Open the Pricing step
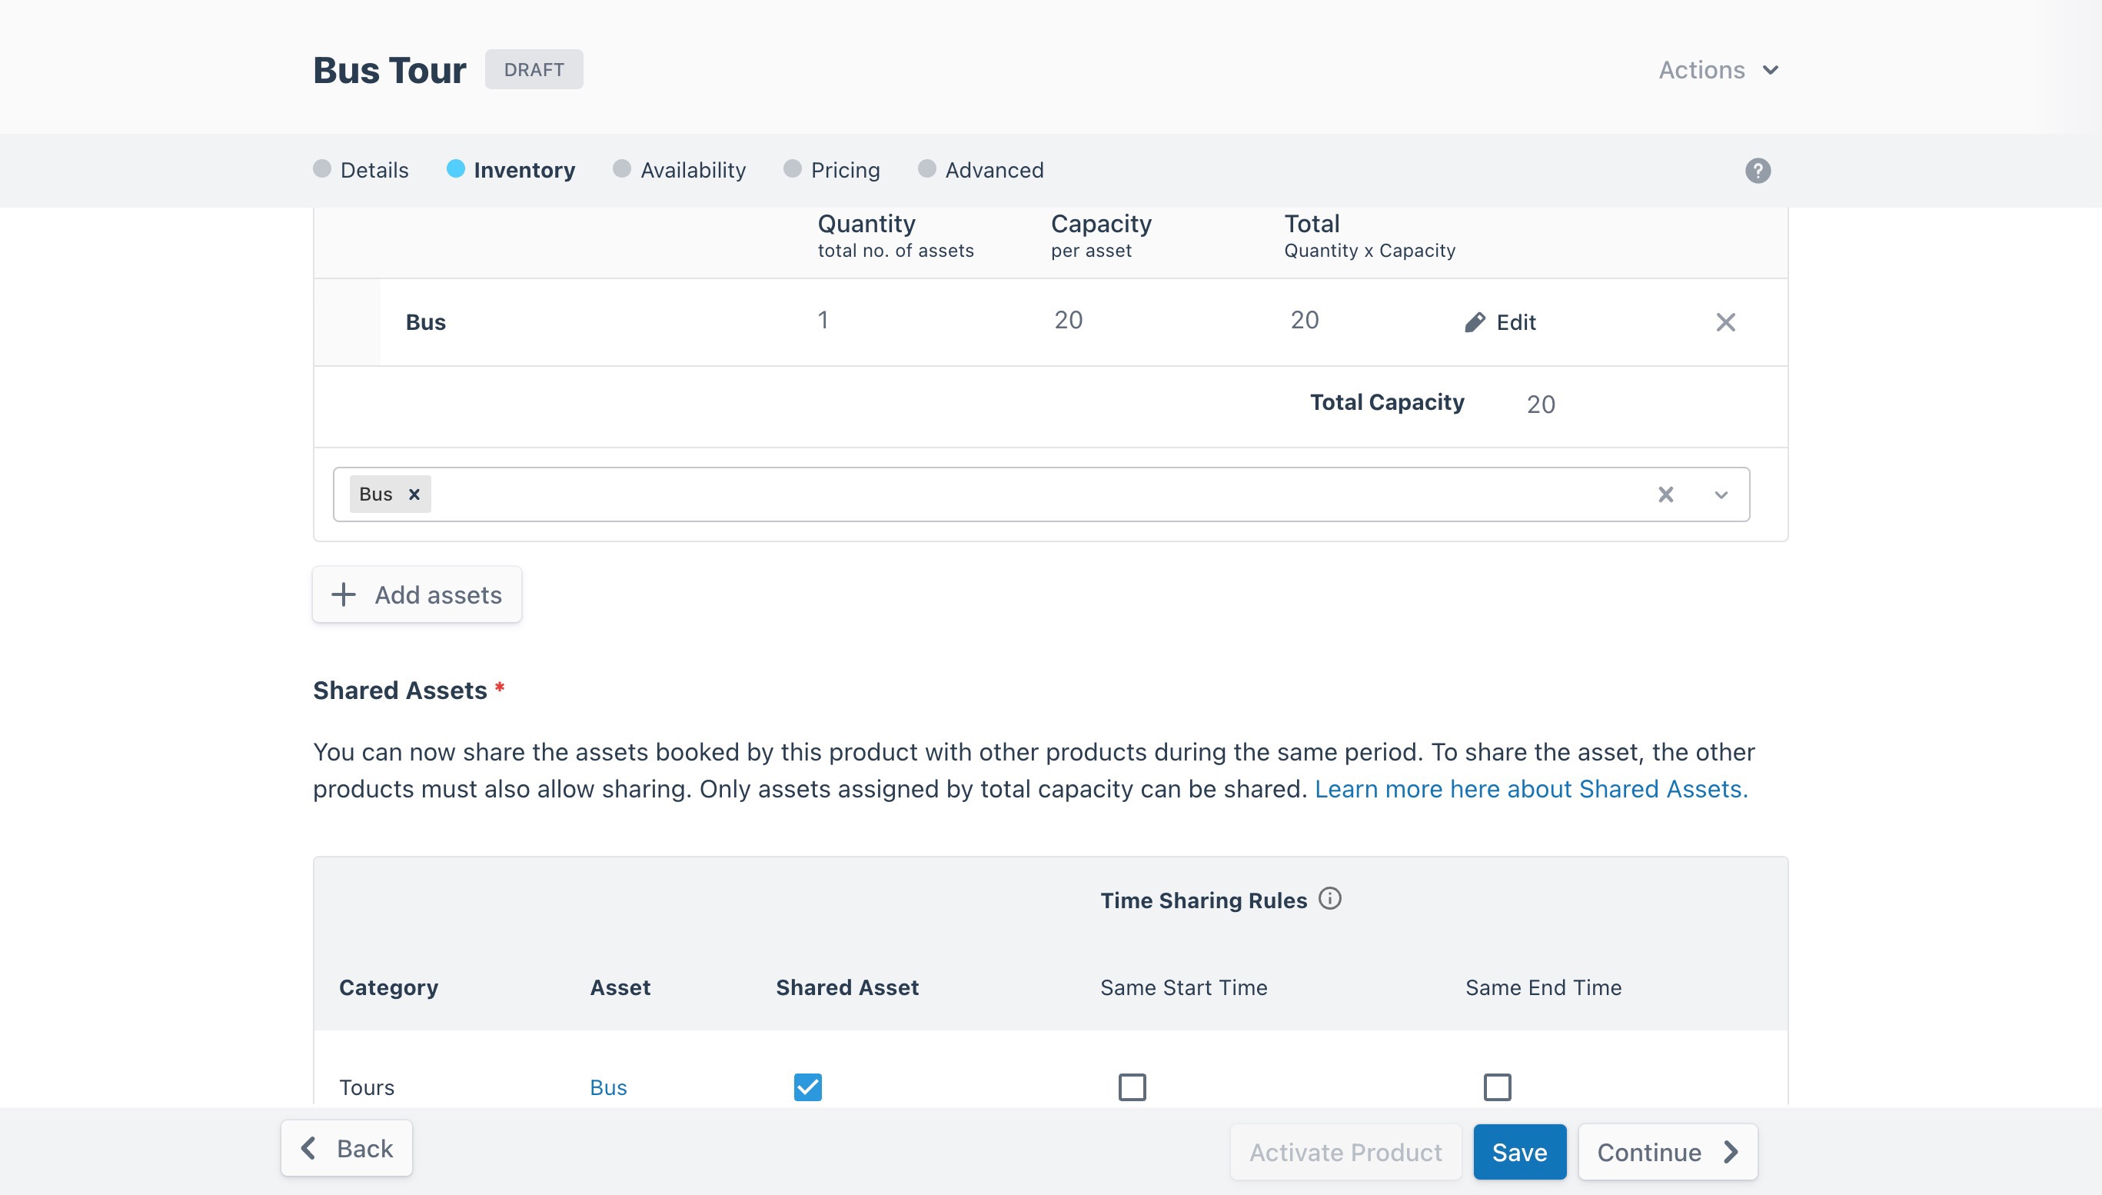Viewport: 2102px width, 1195px height. 832,170
